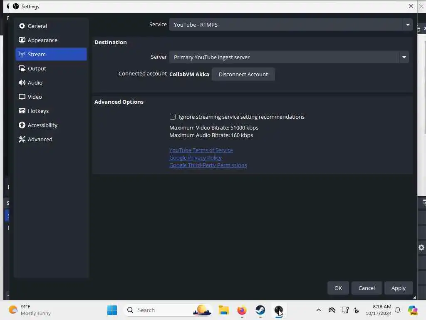
Task: Click display network tray icon
Action: pyautogui.click(x=345, y=310)
